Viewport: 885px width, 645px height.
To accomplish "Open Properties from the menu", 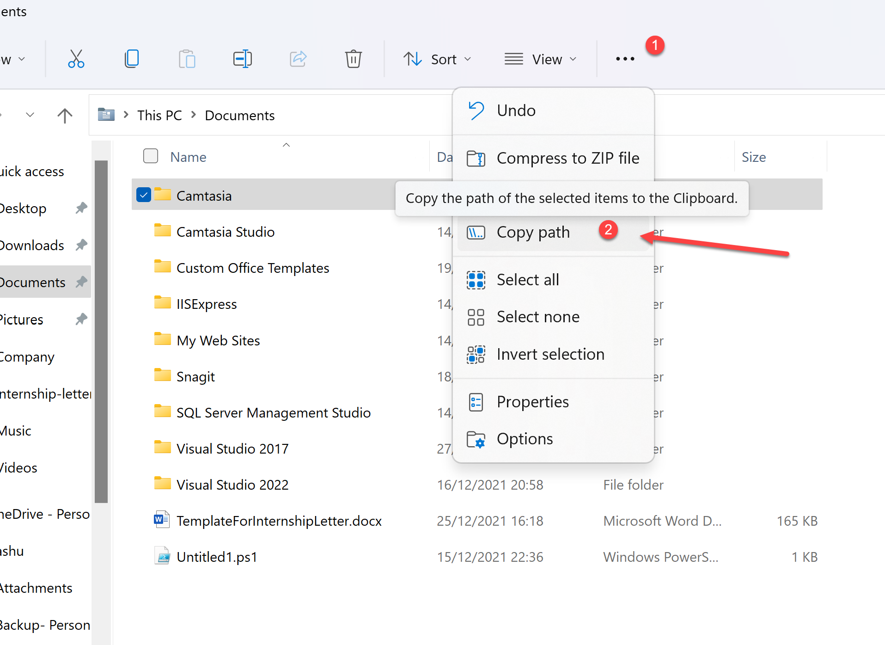I will (532, 401).
